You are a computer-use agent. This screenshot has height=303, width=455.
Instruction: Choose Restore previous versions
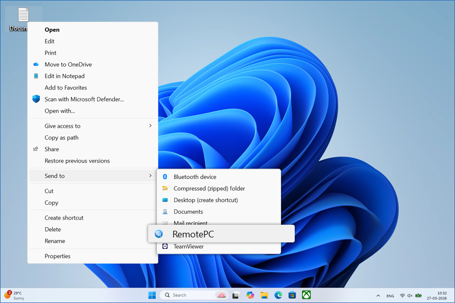(x=77, y=161)
